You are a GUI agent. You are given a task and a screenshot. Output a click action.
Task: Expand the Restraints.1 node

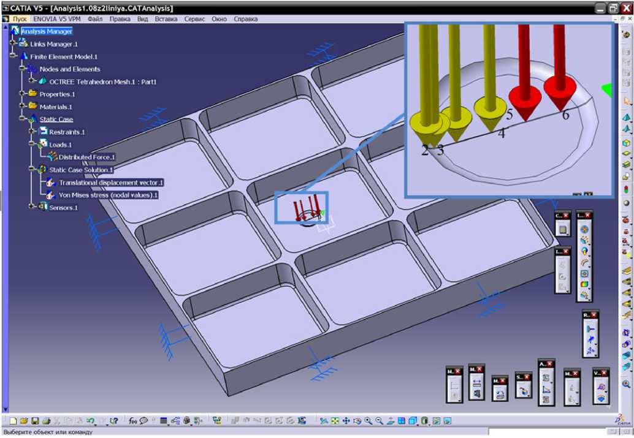[x=31, y=132]
